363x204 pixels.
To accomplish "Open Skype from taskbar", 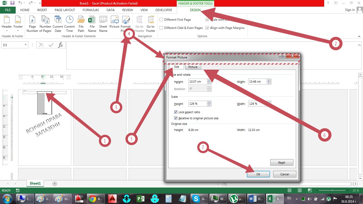I will pyautogui.click(x=199, y=199).
